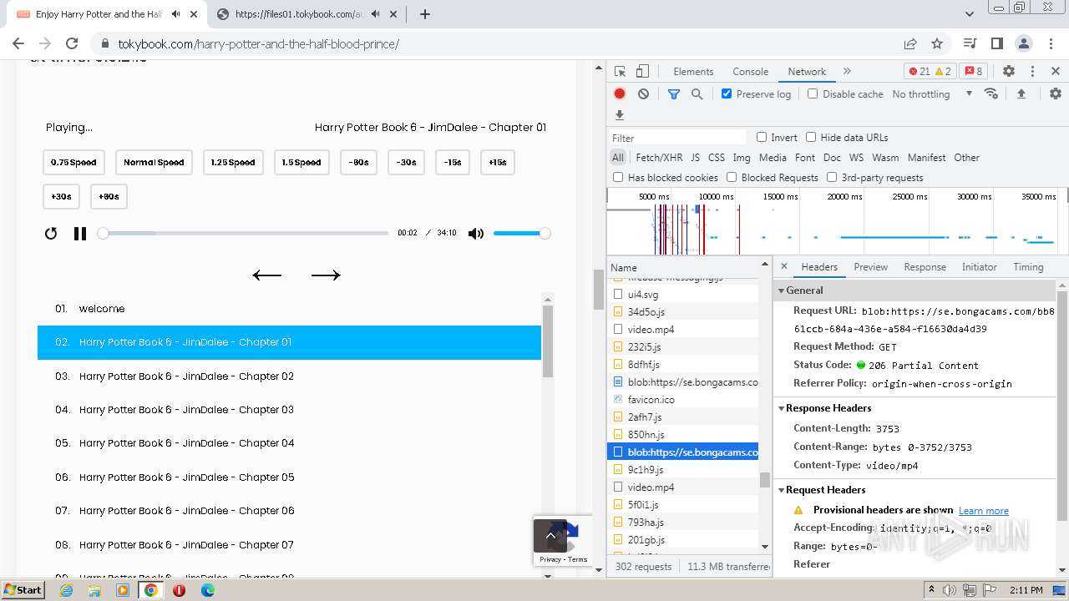
Task: Select Chapter 03 in the playlist
Action: 289,410
